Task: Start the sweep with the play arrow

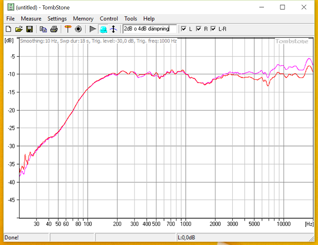Action: pyautogui.click(x=93, y=29)
